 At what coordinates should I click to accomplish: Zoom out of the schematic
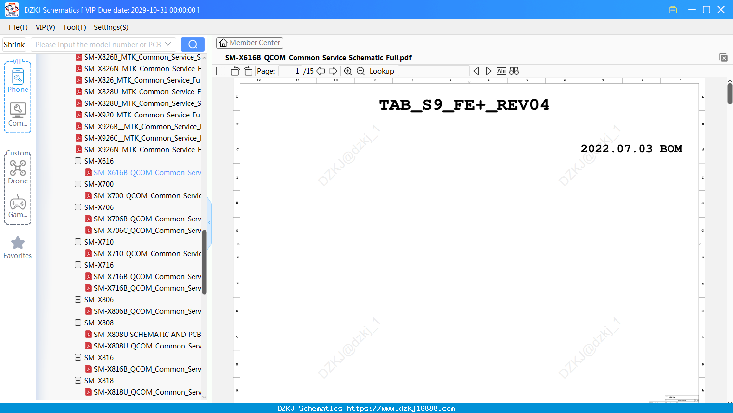pyautogui.click(x=360, y=71)
